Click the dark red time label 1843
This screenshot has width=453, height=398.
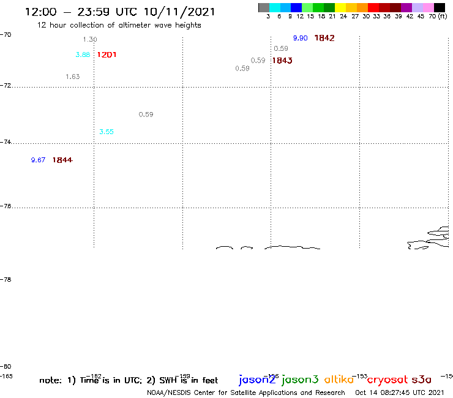tap(282, 61)
